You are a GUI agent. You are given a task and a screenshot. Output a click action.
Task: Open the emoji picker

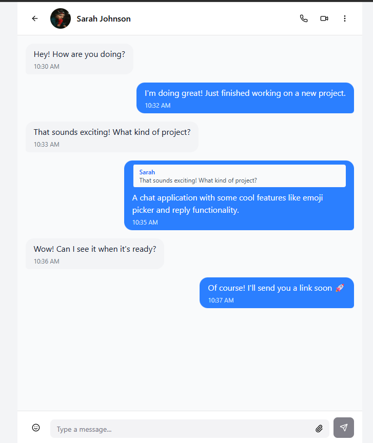[x=35, y=427]
